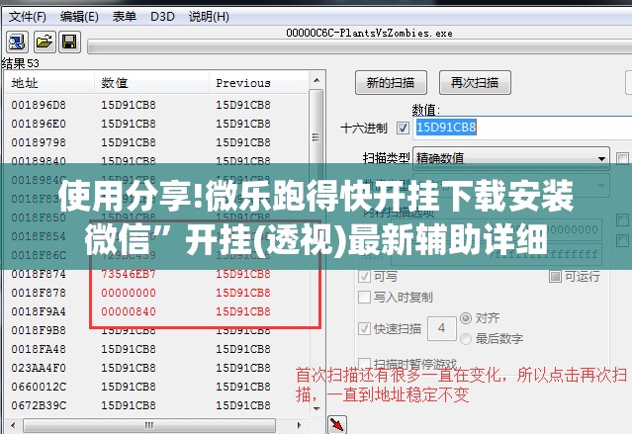Open the 说明(H) help menu
The width and height of the screenshot is (632, 434).
click(209, 17)
